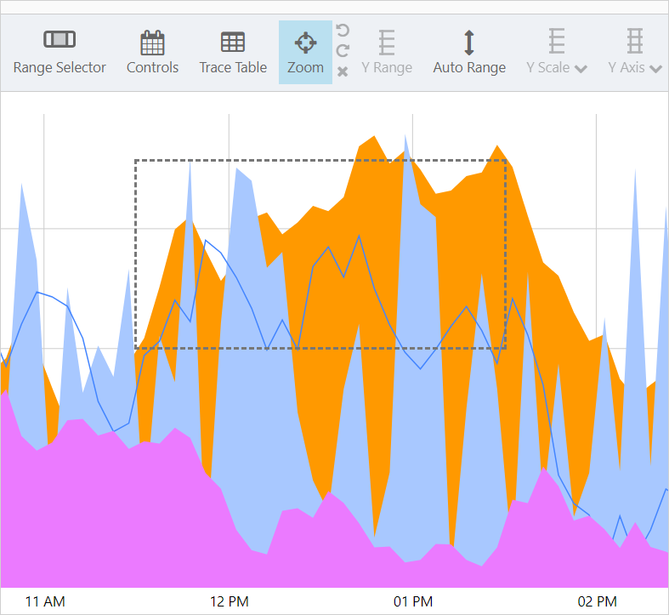Select the Y Range tool
Screen dimensions: 669x615
387,52
